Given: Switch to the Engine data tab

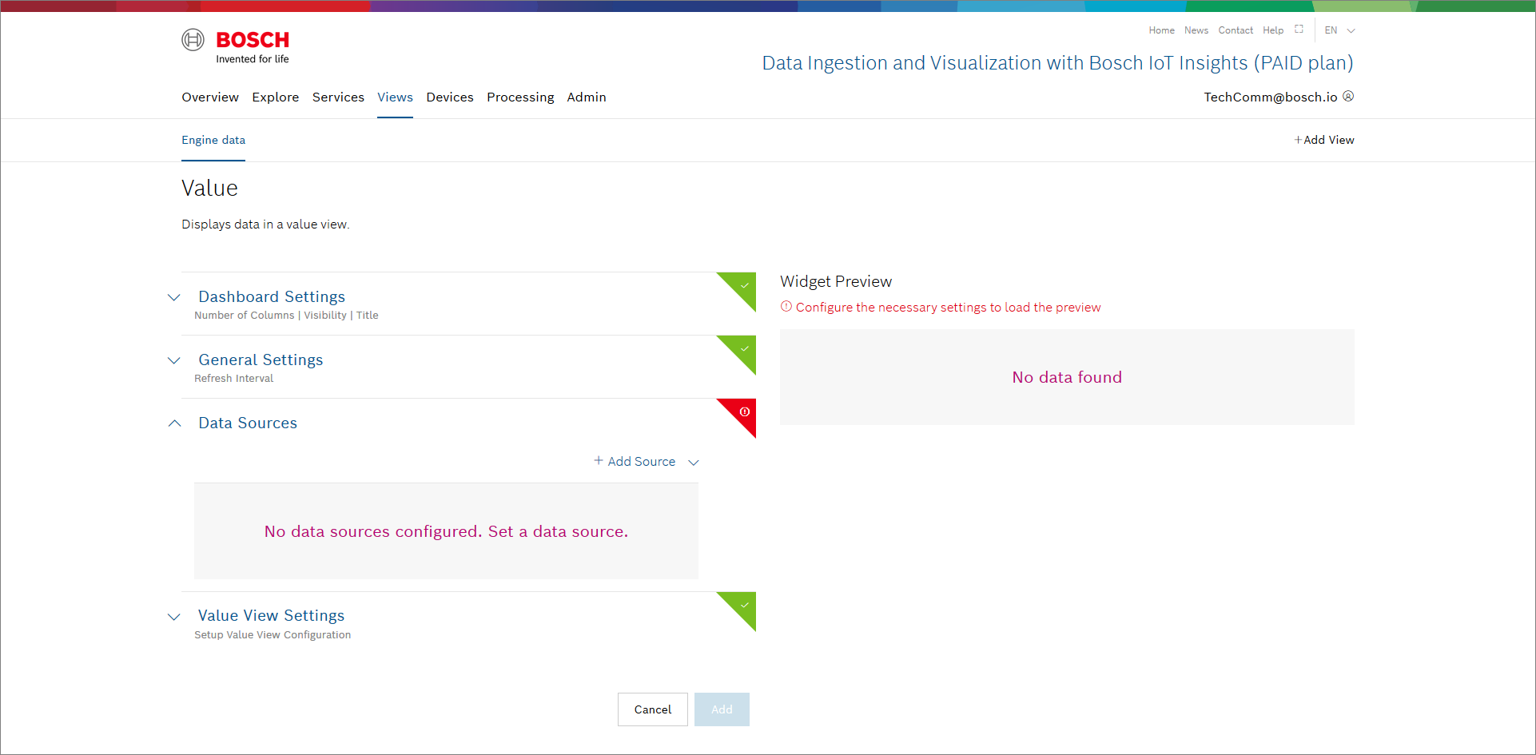Looking at the screenshot, I should 213,140.
